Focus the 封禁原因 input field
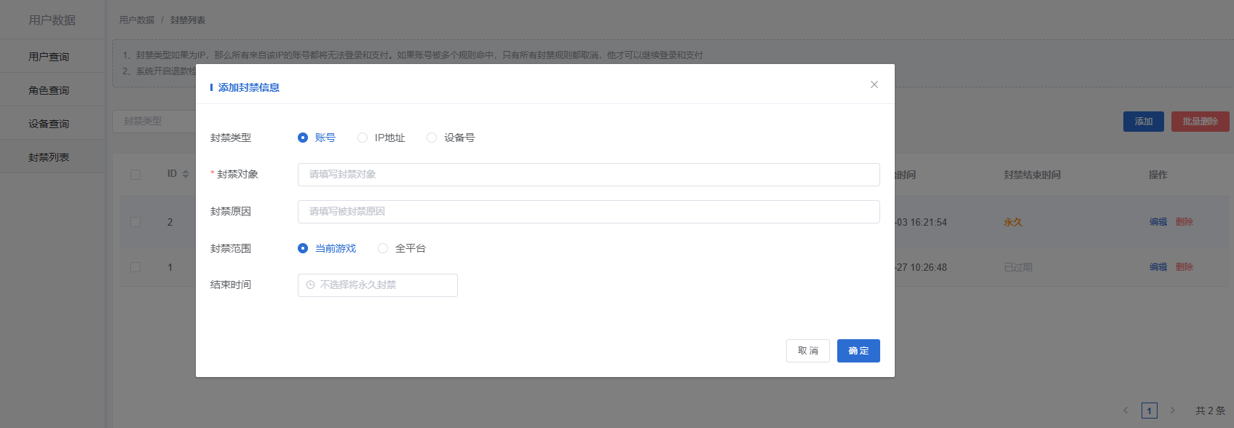Image resolution: width=1234 pixels, height=428 pixels. tap(588, 212)
